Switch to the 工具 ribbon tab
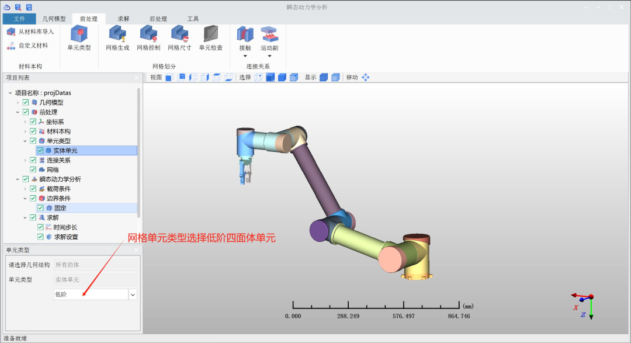The image size is (631, 343). click(193, 19)
